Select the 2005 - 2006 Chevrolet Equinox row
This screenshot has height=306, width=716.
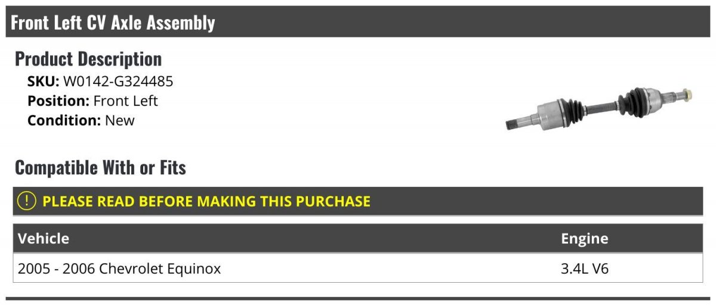tap(119, 268)
